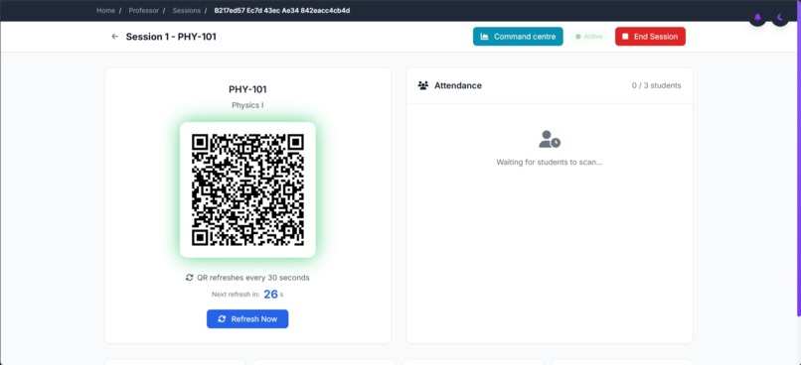Click the 26 countdown value
Viewport: 801px width, 365px height.
click(x=270, y=295)
